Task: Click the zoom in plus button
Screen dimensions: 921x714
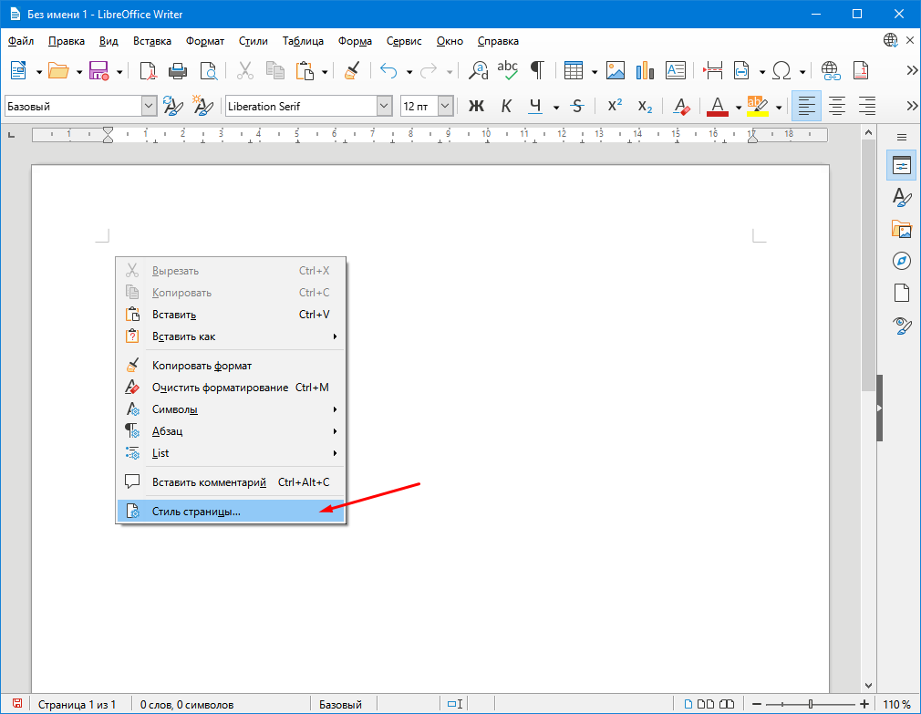Action: (864, 703)
